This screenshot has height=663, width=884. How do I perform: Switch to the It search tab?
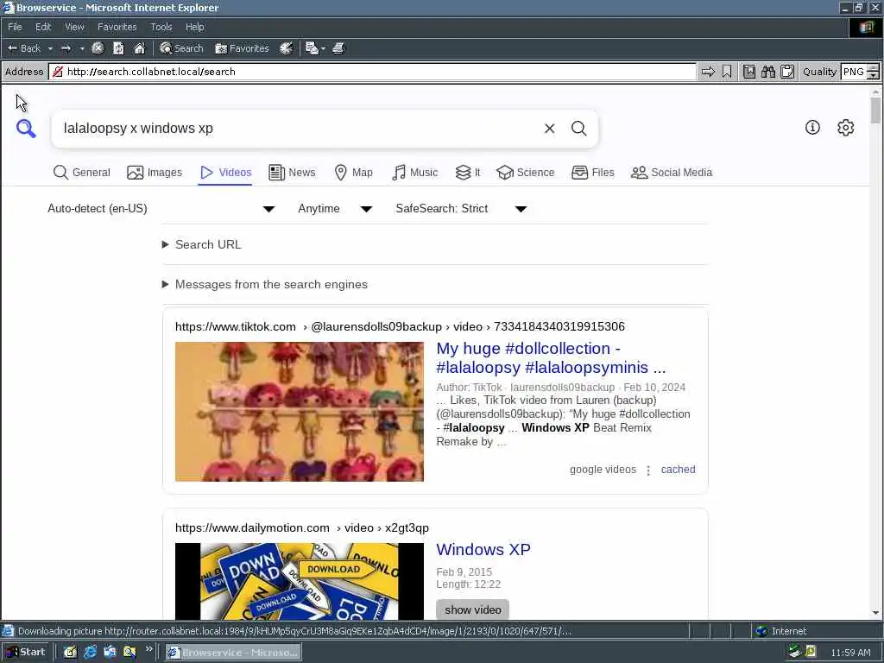click(468, 173)
